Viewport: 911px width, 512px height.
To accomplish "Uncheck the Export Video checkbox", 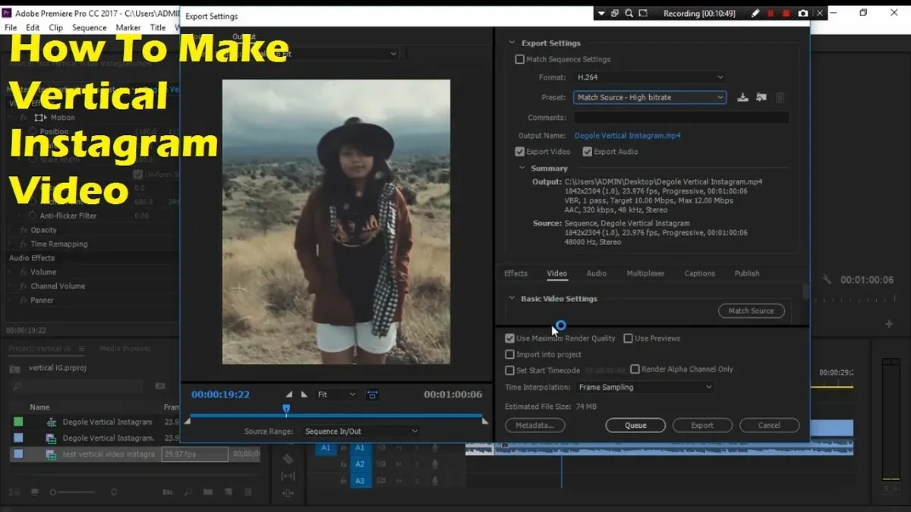I will 520,152.
